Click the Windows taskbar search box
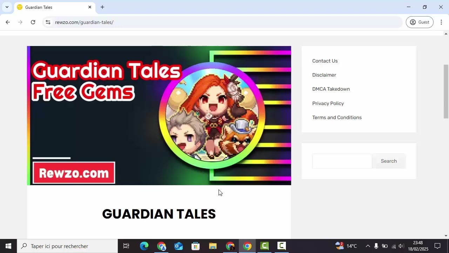Image resolution: width=449 pixels, height=253 pixels. [67, 246]
